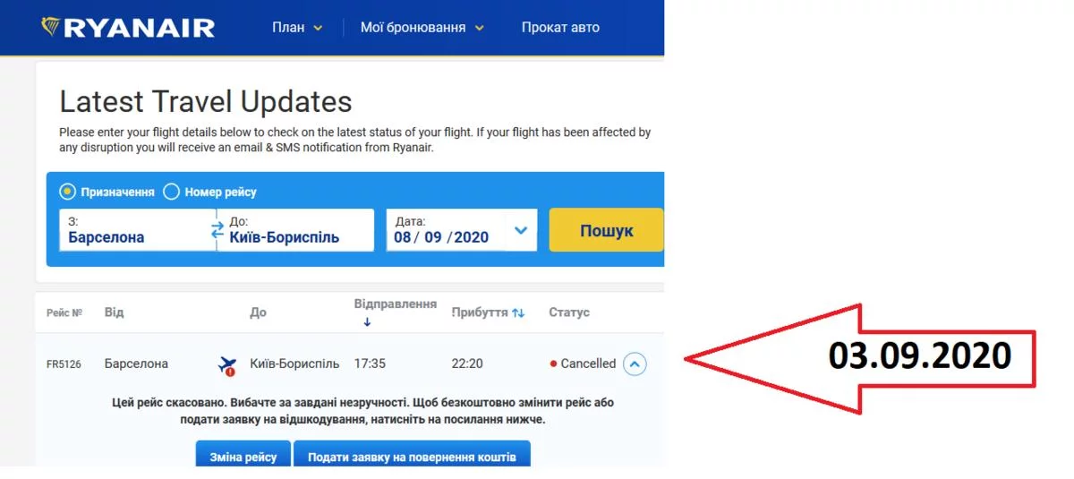Collapse the FR5126 flight details
Viewport: 1074px width, 479px height.
[635, 364]
